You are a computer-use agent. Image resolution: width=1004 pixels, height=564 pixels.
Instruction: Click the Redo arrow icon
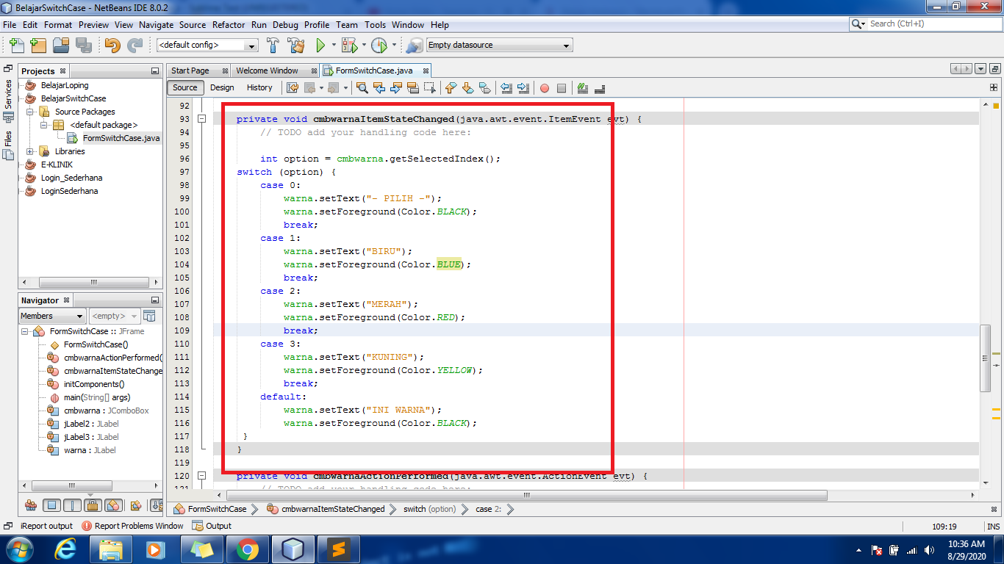point(135,45)
